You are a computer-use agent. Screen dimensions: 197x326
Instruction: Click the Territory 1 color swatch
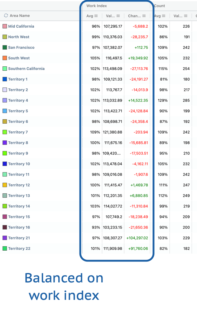coord(5,79)
